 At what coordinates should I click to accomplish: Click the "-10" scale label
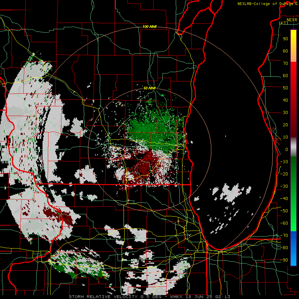[x=284, y=162]
